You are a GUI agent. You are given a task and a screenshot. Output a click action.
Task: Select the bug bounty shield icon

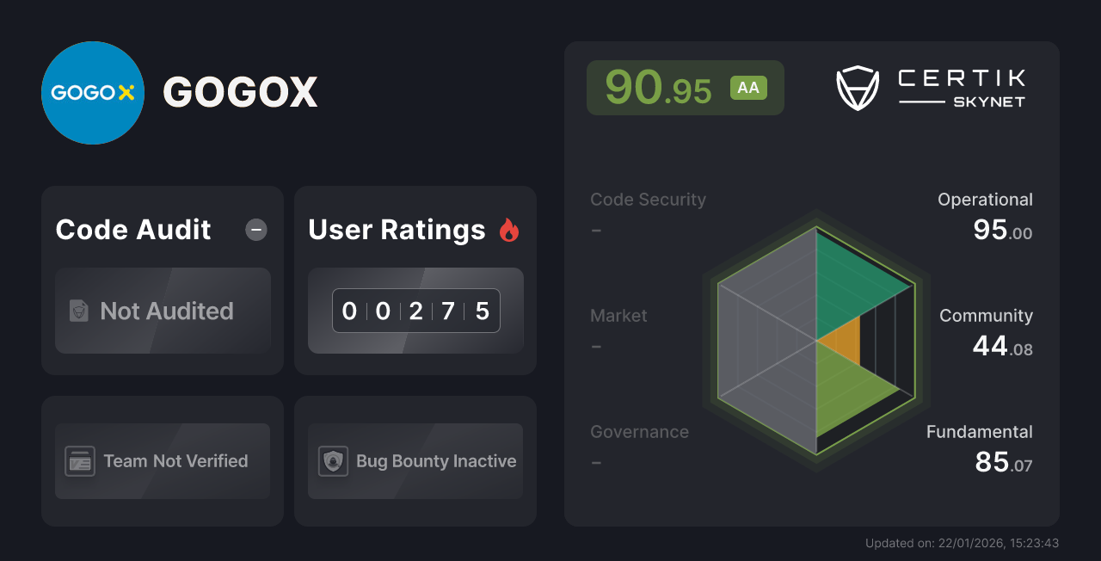[335, 461]
